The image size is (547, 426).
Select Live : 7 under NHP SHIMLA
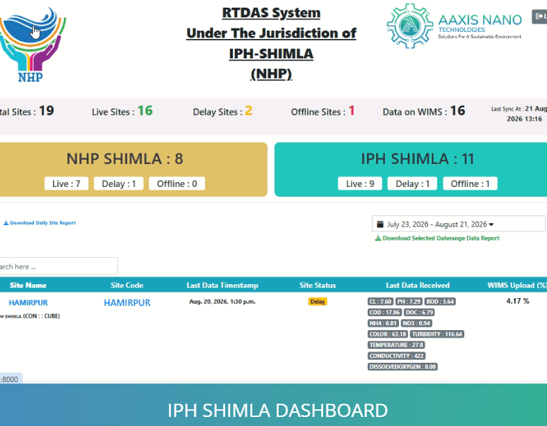(x=66, y=183)
